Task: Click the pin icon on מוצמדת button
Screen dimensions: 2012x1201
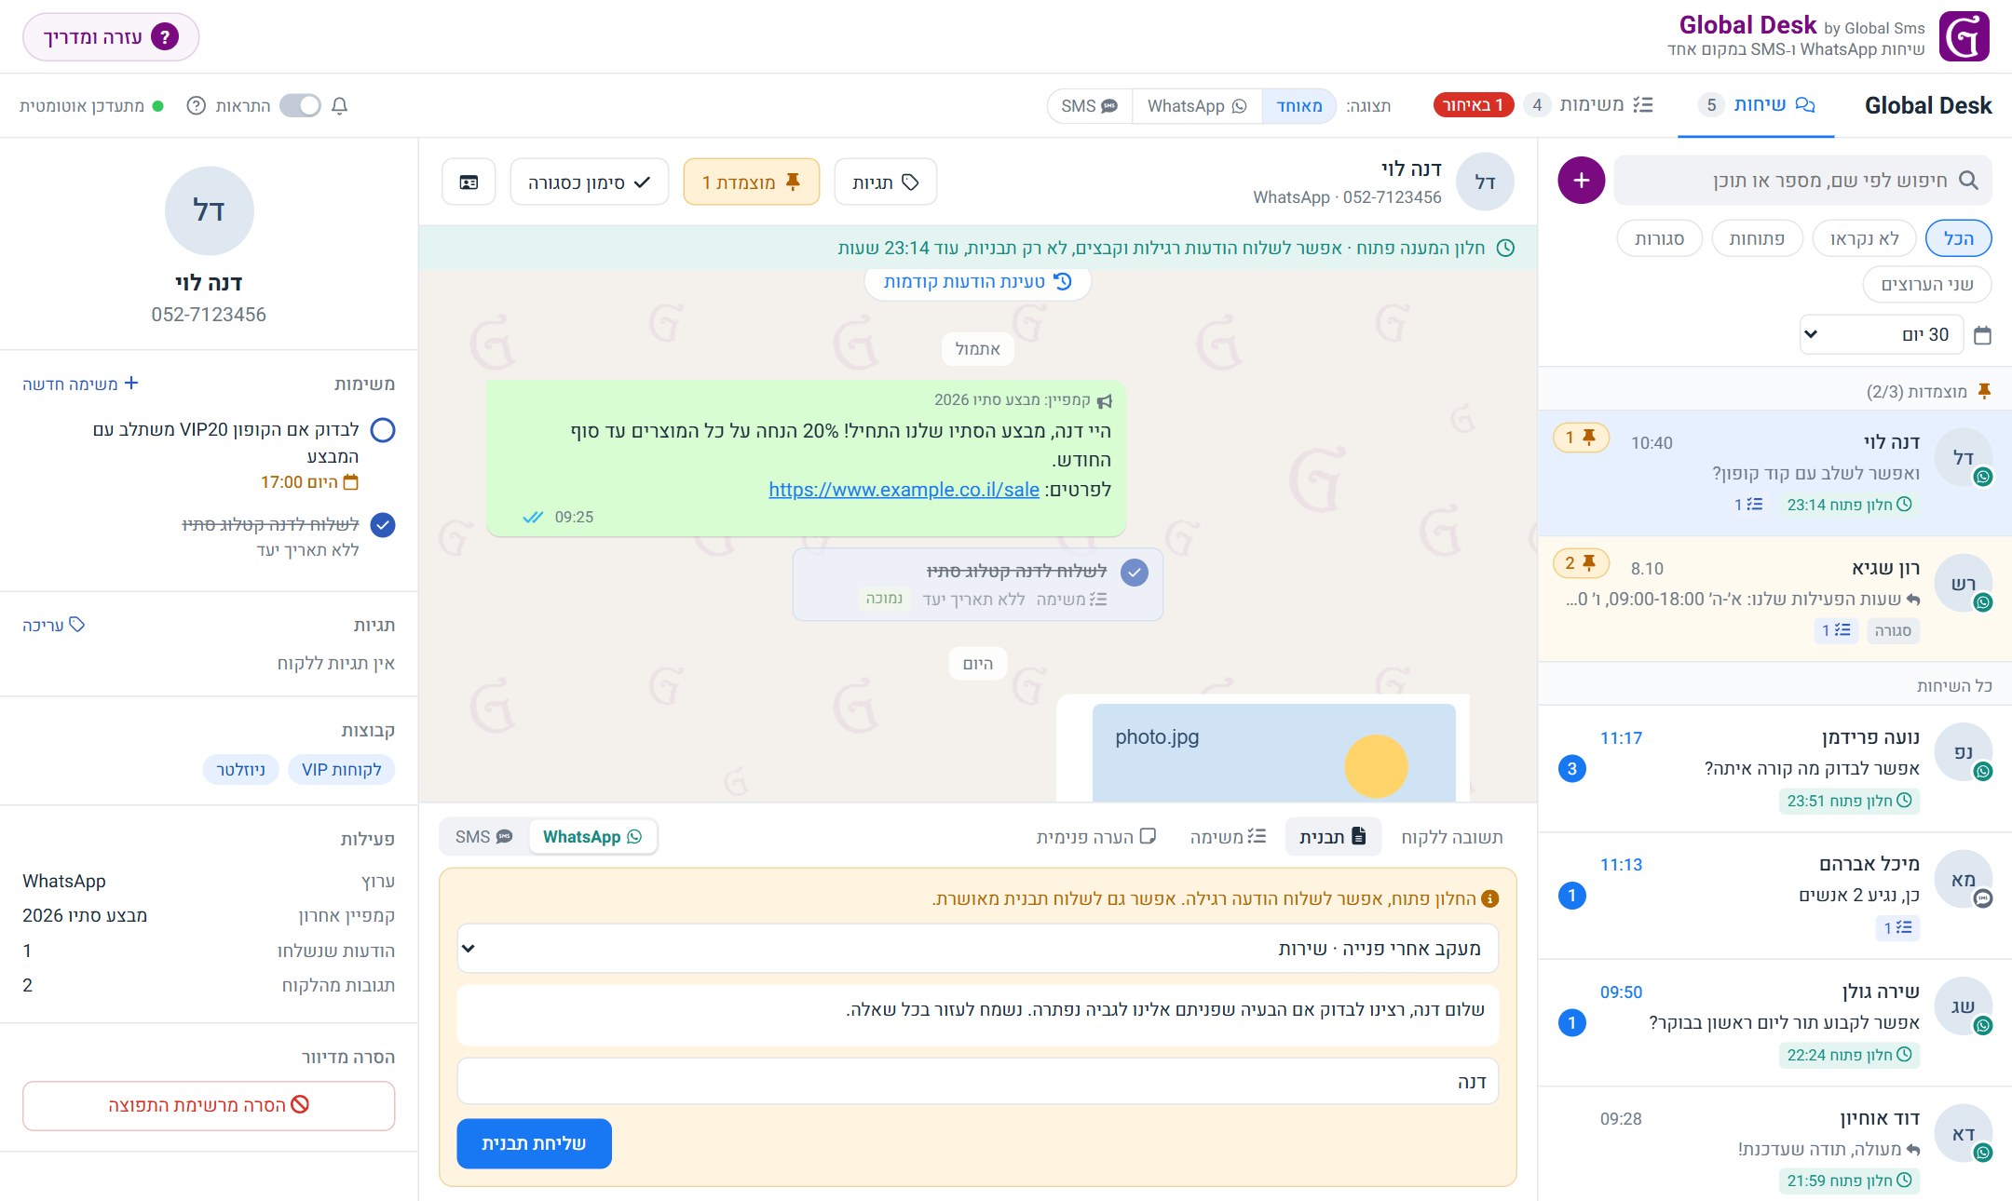Action: pos(793,182)
